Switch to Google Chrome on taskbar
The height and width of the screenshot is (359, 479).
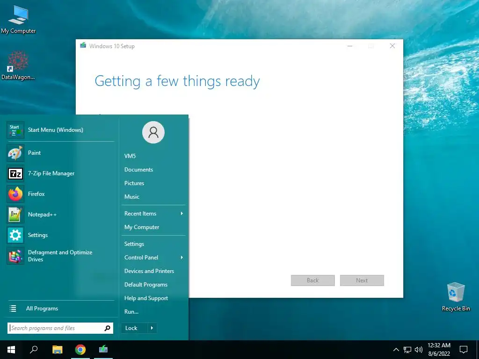(80, 350)
